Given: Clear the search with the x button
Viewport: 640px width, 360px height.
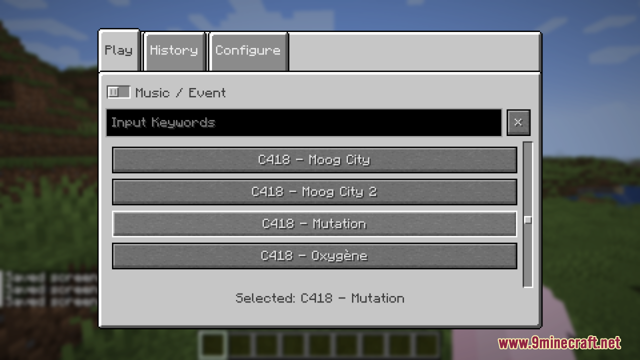Looking at the screenshot, I should (x=518, y=122).
